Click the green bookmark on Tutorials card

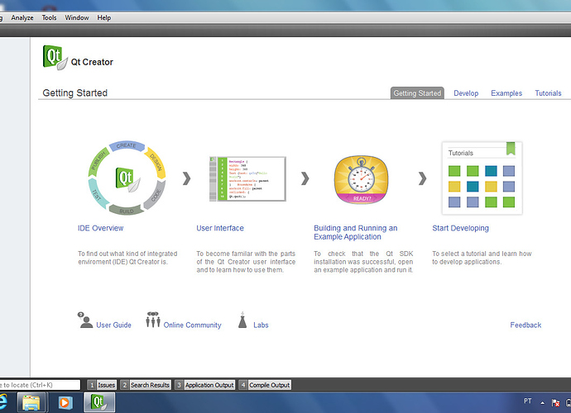tap(511, 149)
